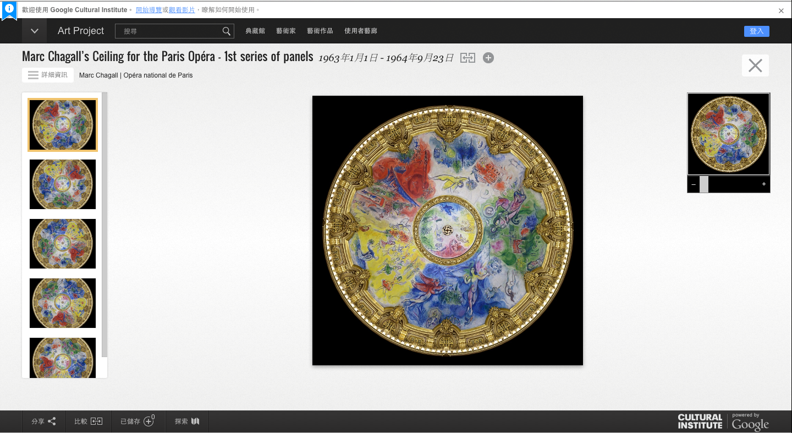792x433 pixels.
Task: Click the compare icon beside the title date
Action: 468,58
